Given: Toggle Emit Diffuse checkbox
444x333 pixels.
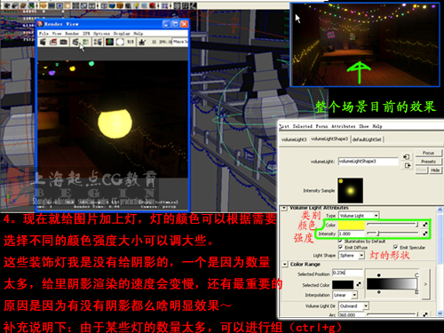Looking at the screenshot, I should tap(340, 247).
